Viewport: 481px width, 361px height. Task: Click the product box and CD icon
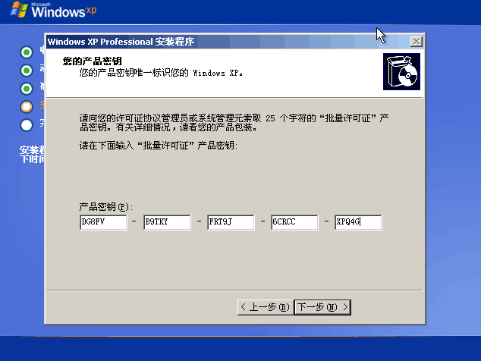point(401,71)
